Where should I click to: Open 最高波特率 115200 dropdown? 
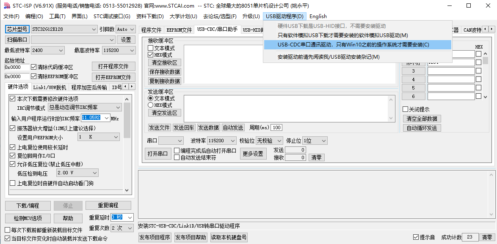119,50
